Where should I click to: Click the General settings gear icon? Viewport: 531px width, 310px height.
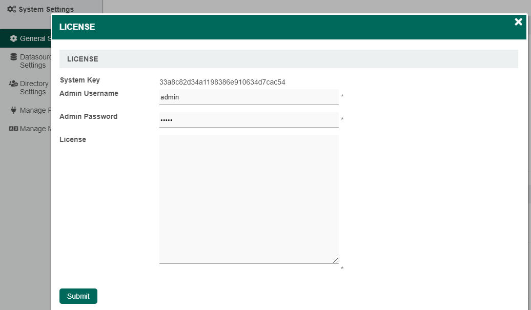13,38
